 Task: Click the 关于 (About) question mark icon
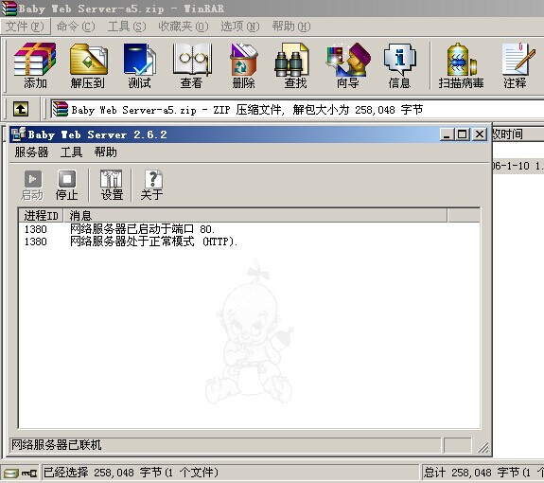click(151, 185)
